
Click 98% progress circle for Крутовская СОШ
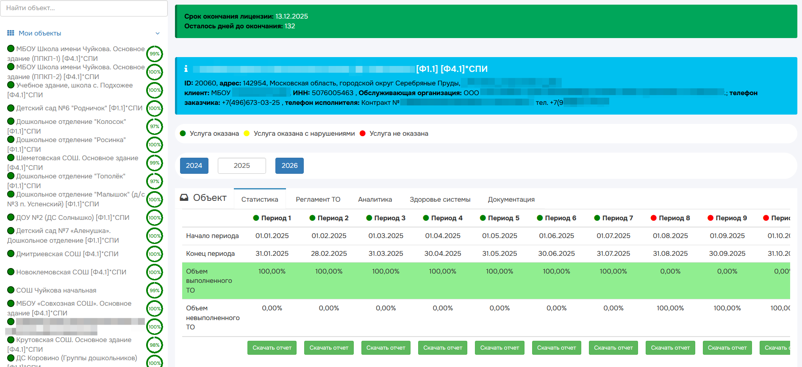[x=155, y=345]
